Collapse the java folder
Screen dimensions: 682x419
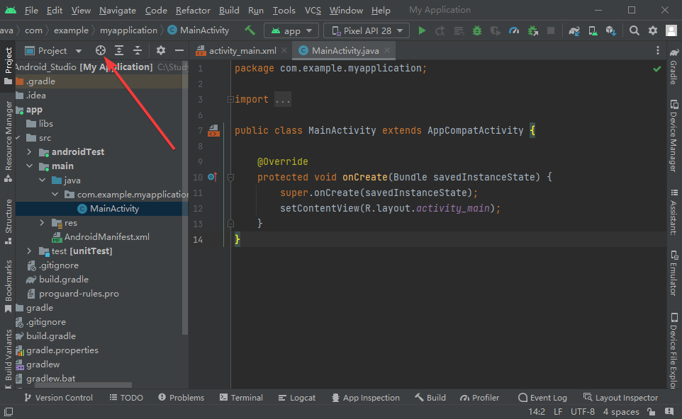tap(42, 180)
